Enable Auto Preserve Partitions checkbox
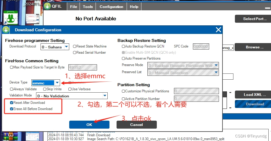The image size is (271, 141). (123, 58)
